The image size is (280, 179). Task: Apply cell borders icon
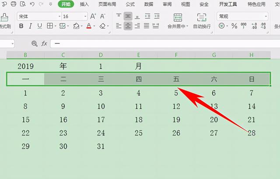50,26
